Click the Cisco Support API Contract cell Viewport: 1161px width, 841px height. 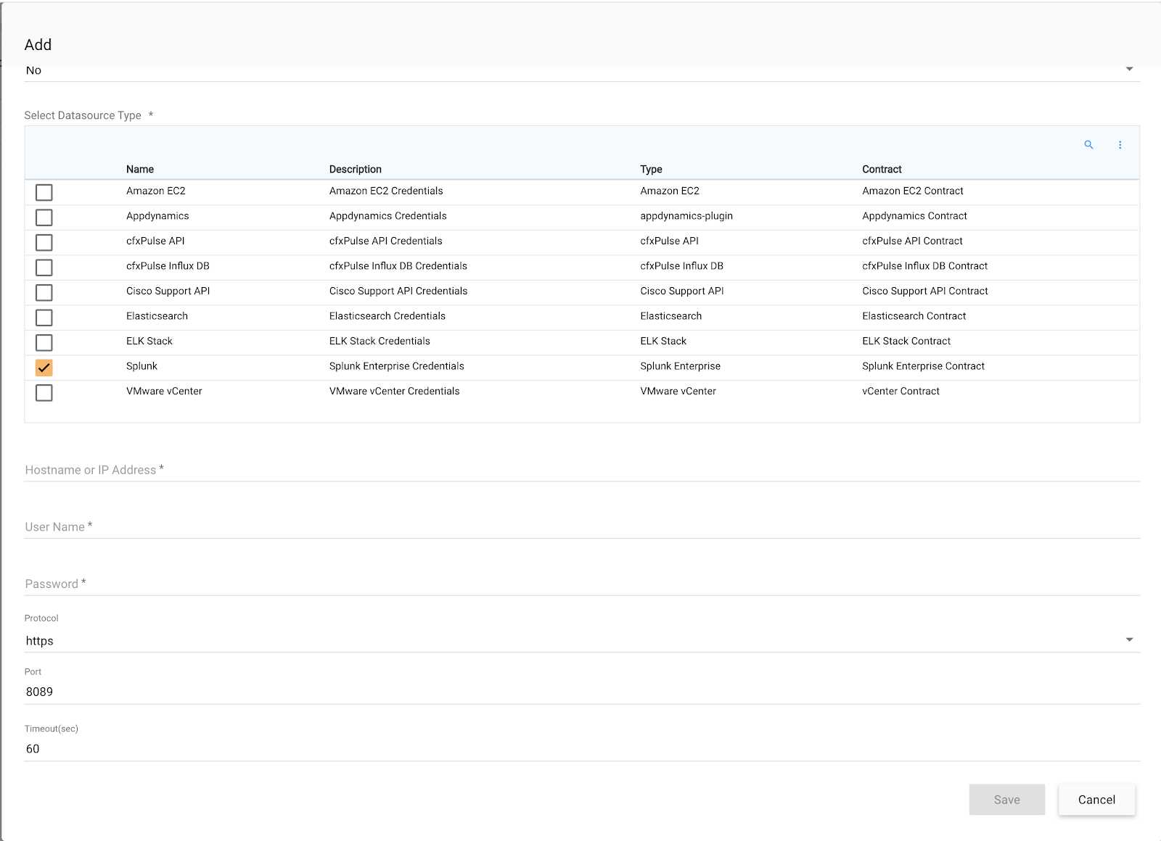tap(925, 291)
